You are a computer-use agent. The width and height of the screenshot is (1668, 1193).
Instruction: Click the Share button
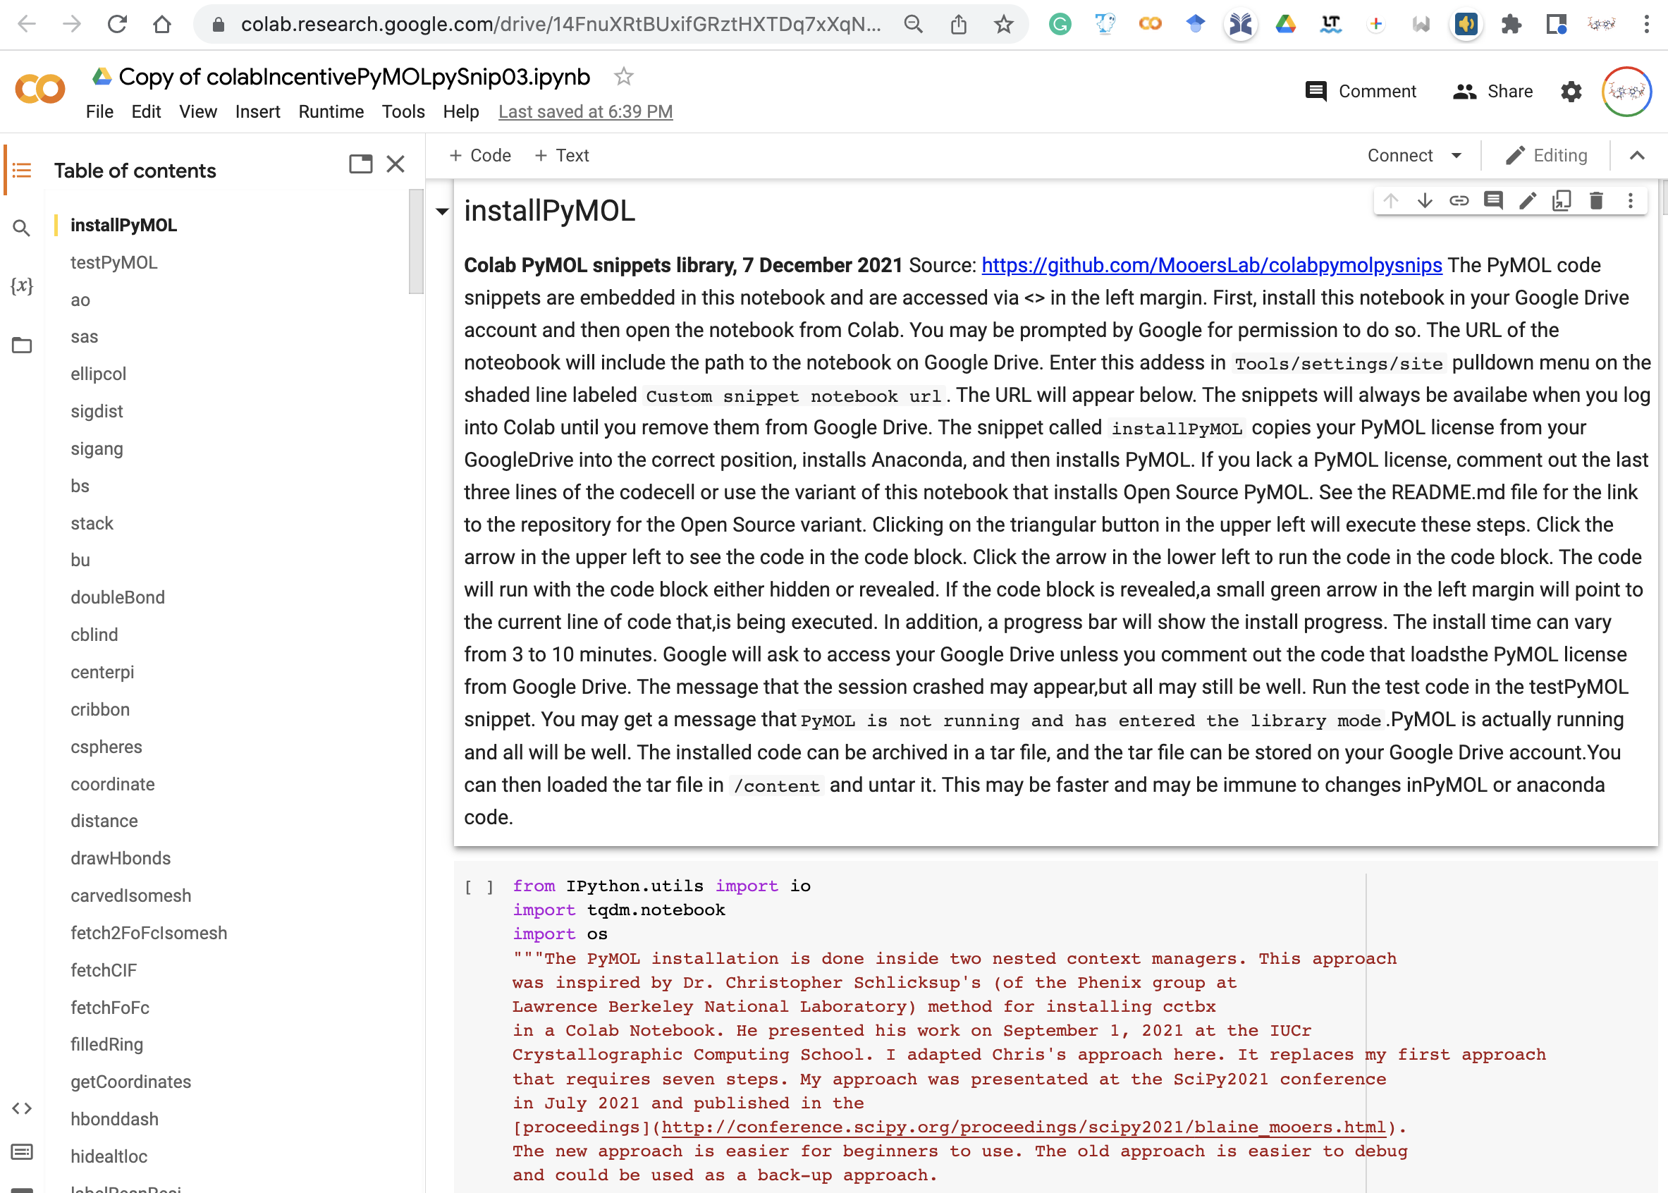(1493, 92)
